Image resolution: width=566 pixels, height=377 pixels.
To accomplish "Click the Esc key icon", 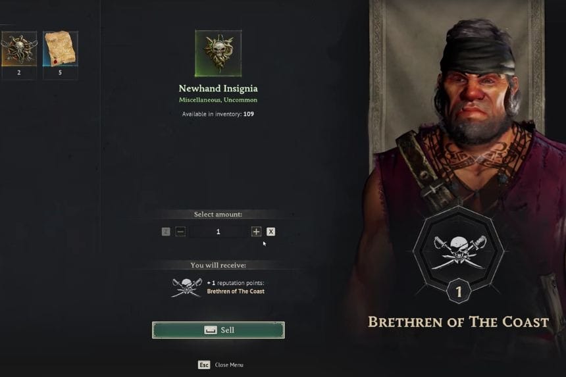I will pos(204,364).
